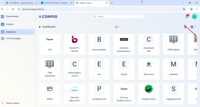Open the Chrome profile icon
Image resolution: width=200 pixels, height=107 pixels.
pyautogui.click(x=191, y=9)
